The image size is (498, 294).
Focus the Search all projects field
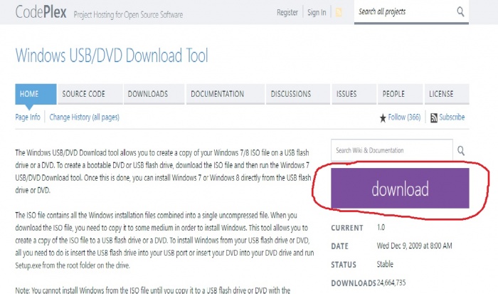(405, 12)
